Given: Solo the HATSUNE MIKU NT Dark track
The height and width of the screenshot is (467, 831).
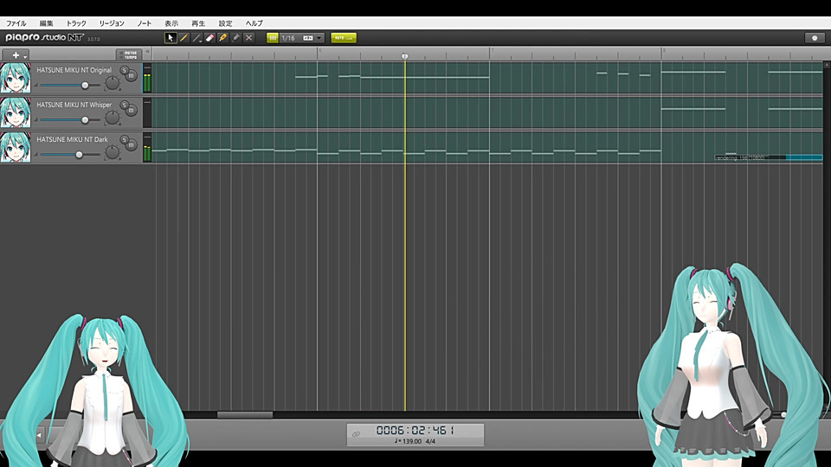Looking at the screenshot, I should (x=124, y=140).
